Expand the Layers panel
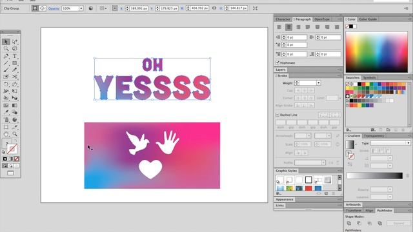Image resolution: width=413 pixels, height=232 pixels. click(x=281, y=70)
